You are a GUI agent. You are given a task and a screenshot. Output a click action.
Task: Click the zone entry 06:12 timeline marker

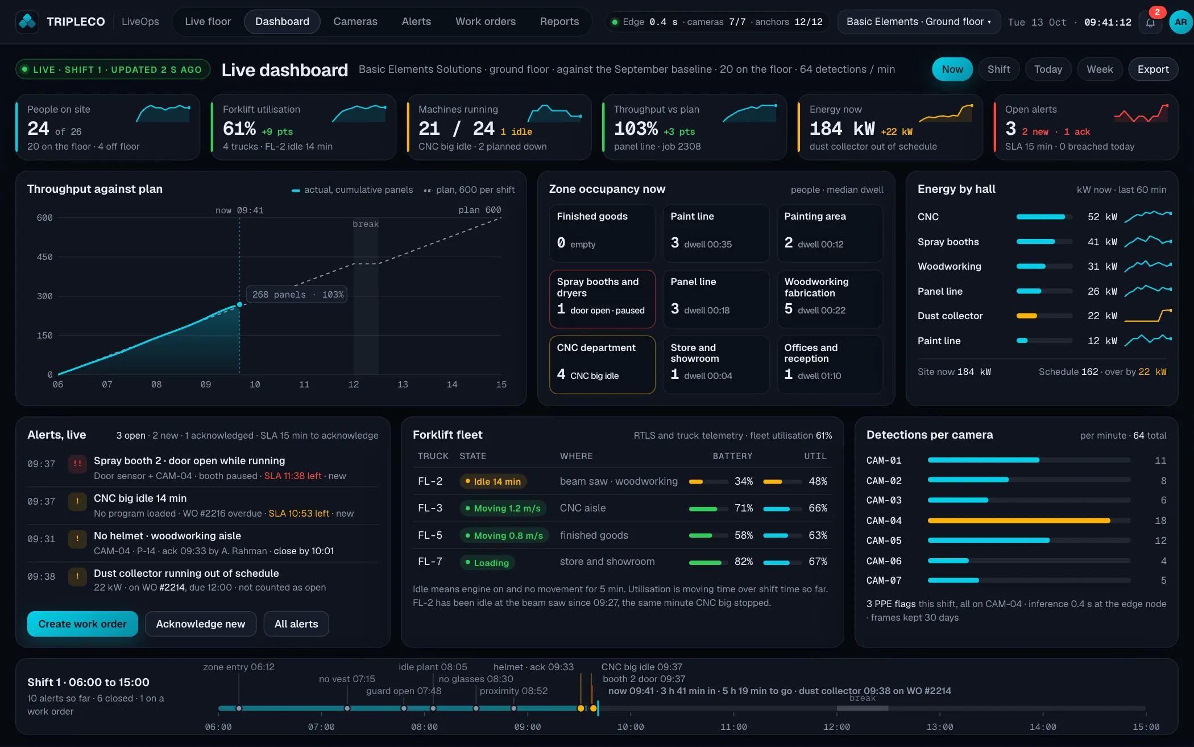point(239,708)
